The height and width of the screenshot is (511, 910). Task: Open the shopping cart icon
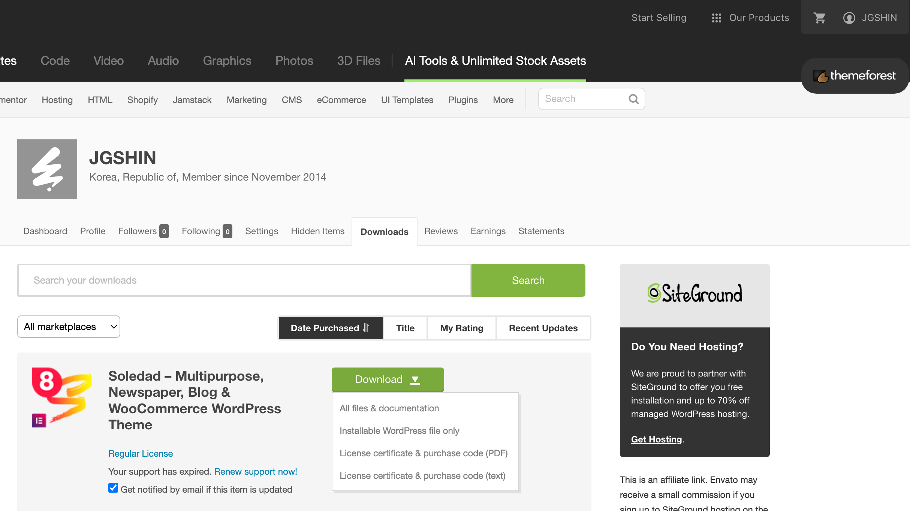(819, 18)
